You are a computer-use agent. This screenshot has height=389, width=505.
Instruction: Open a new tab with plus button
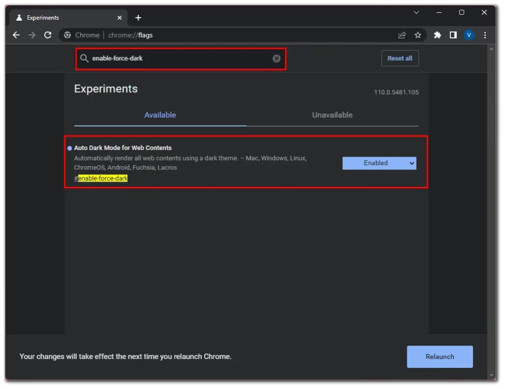[138, 18]
